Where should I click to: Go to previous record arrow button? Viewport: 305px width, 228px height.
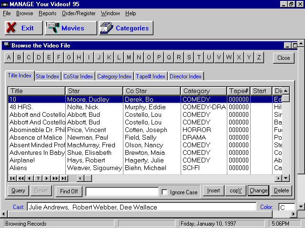pyautogui.click(x=30, y=178)
